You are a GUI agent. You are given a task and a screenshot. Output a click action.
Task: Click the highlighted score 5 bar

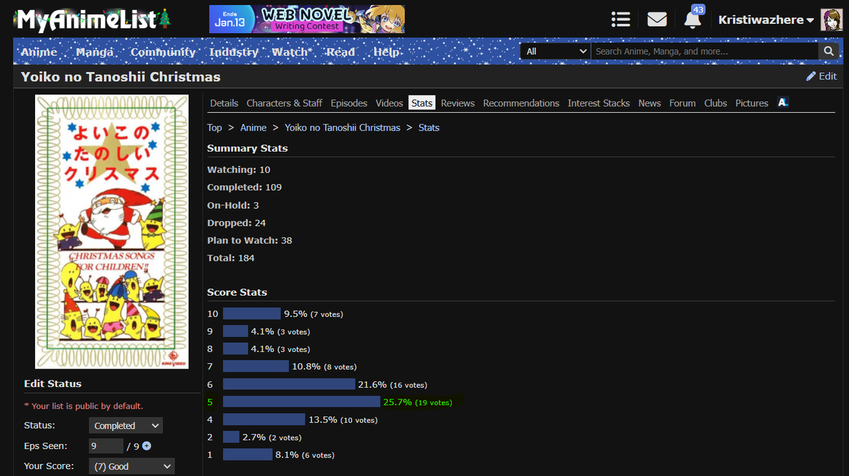[x=302, y=402]
